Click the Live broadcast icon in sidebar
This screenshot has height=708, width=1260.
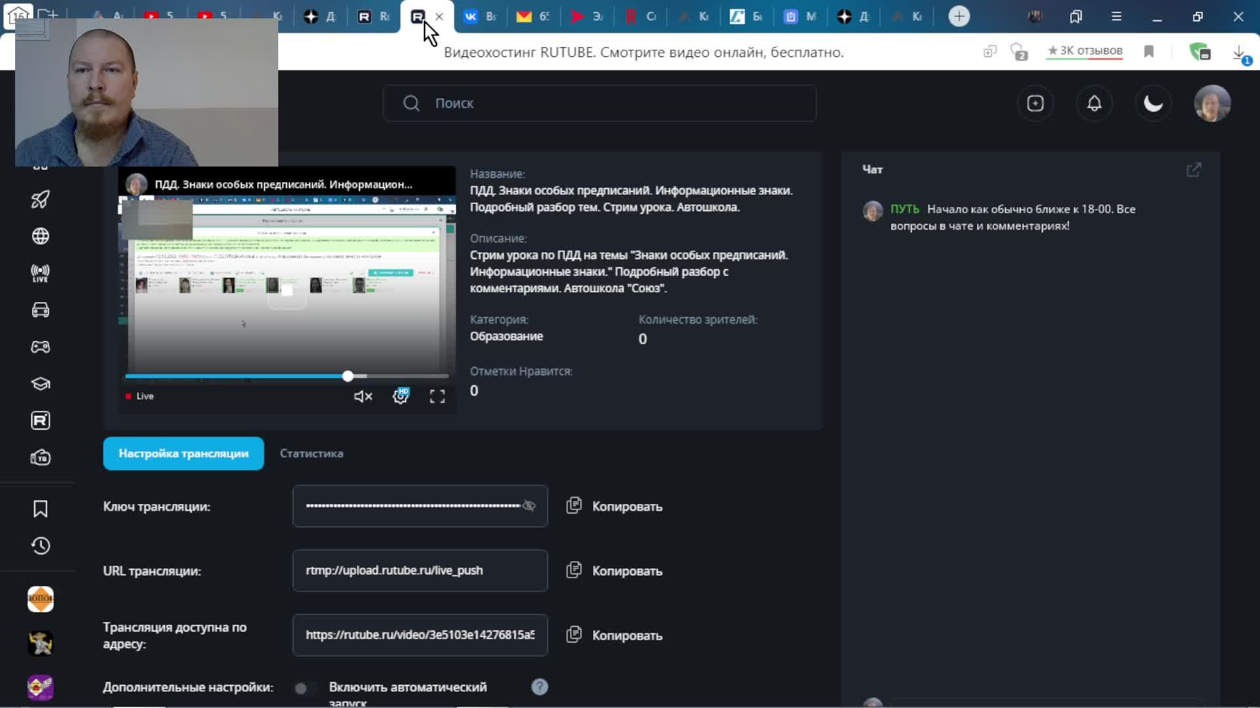tap(41, 273)
